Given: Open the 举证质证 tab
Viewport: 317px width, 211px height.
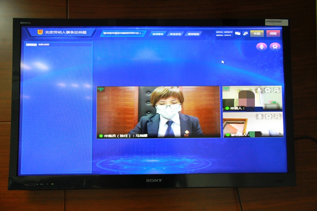Looking at the screenshot, I should click(x=175, y=34).
